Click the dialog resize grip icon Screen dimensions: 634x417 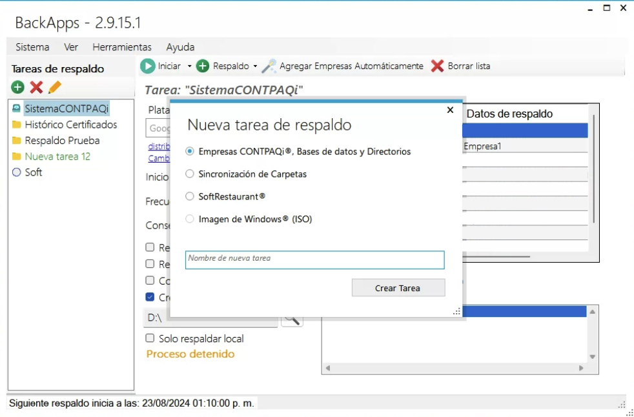[456, 311]
